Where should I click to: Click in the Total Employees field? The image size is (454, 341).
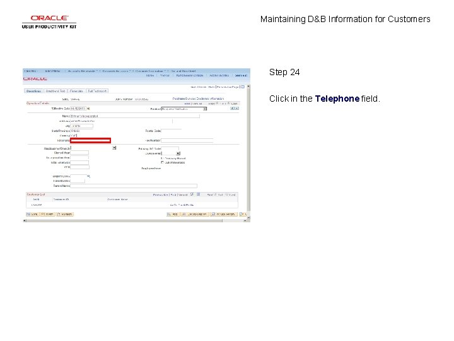point(79,162)
